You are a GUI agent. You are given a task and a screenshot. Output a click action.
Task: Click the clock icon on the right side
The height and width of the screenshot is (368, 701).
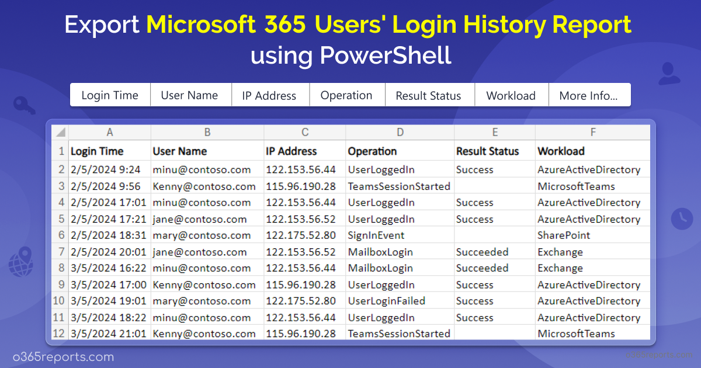click(x=681, y=218)
